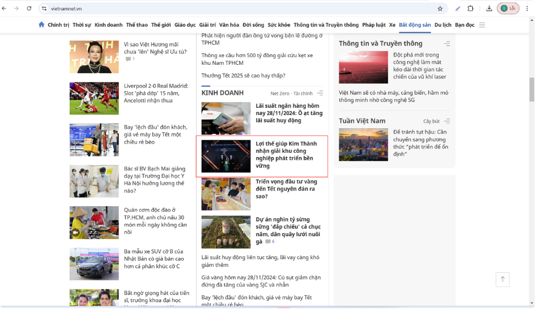This screenshot has width=536, height=309.
Task: Open article Thưởng Tết 2025 sẽ cao hay thấp
Action: pos(243,75)
